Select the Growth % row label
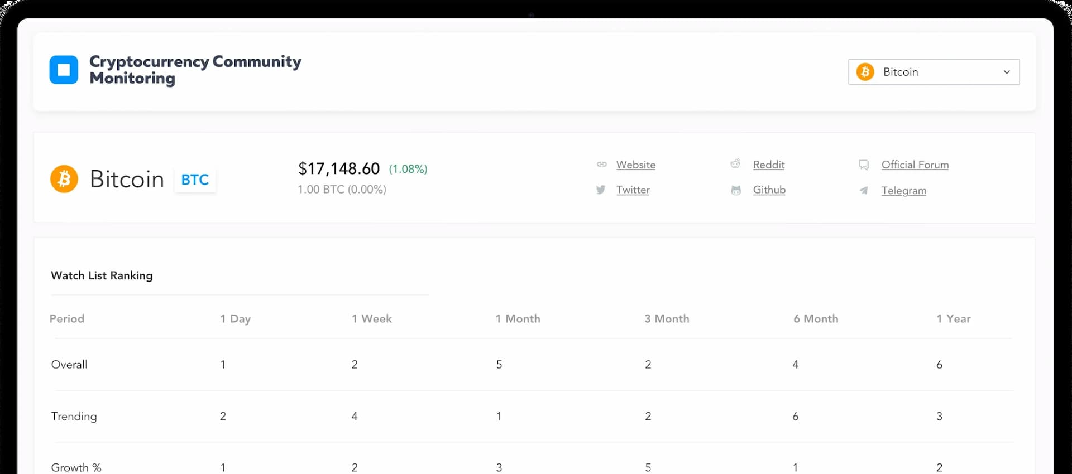 76,467
